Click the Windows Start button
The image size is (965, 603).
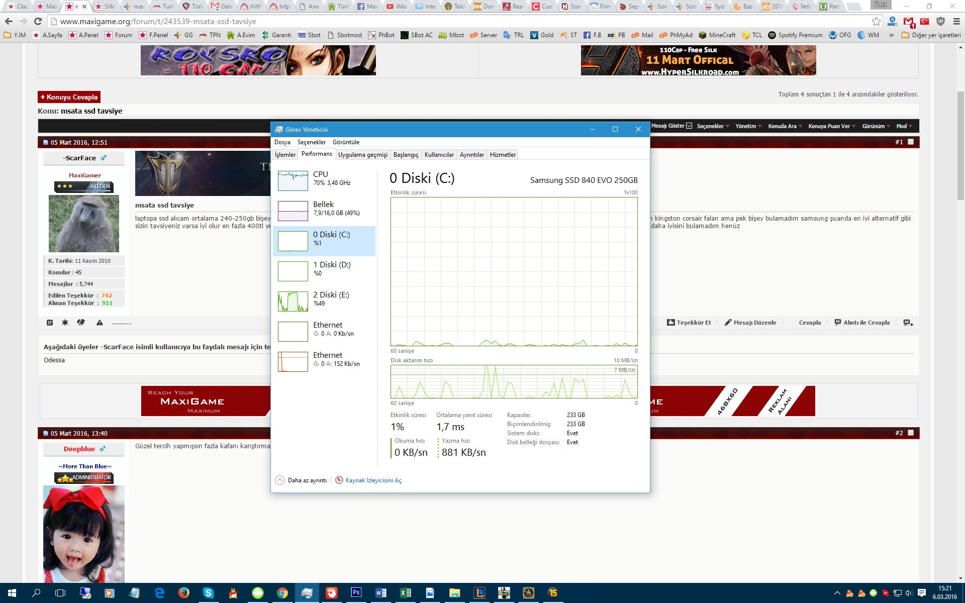click(12, 593)
